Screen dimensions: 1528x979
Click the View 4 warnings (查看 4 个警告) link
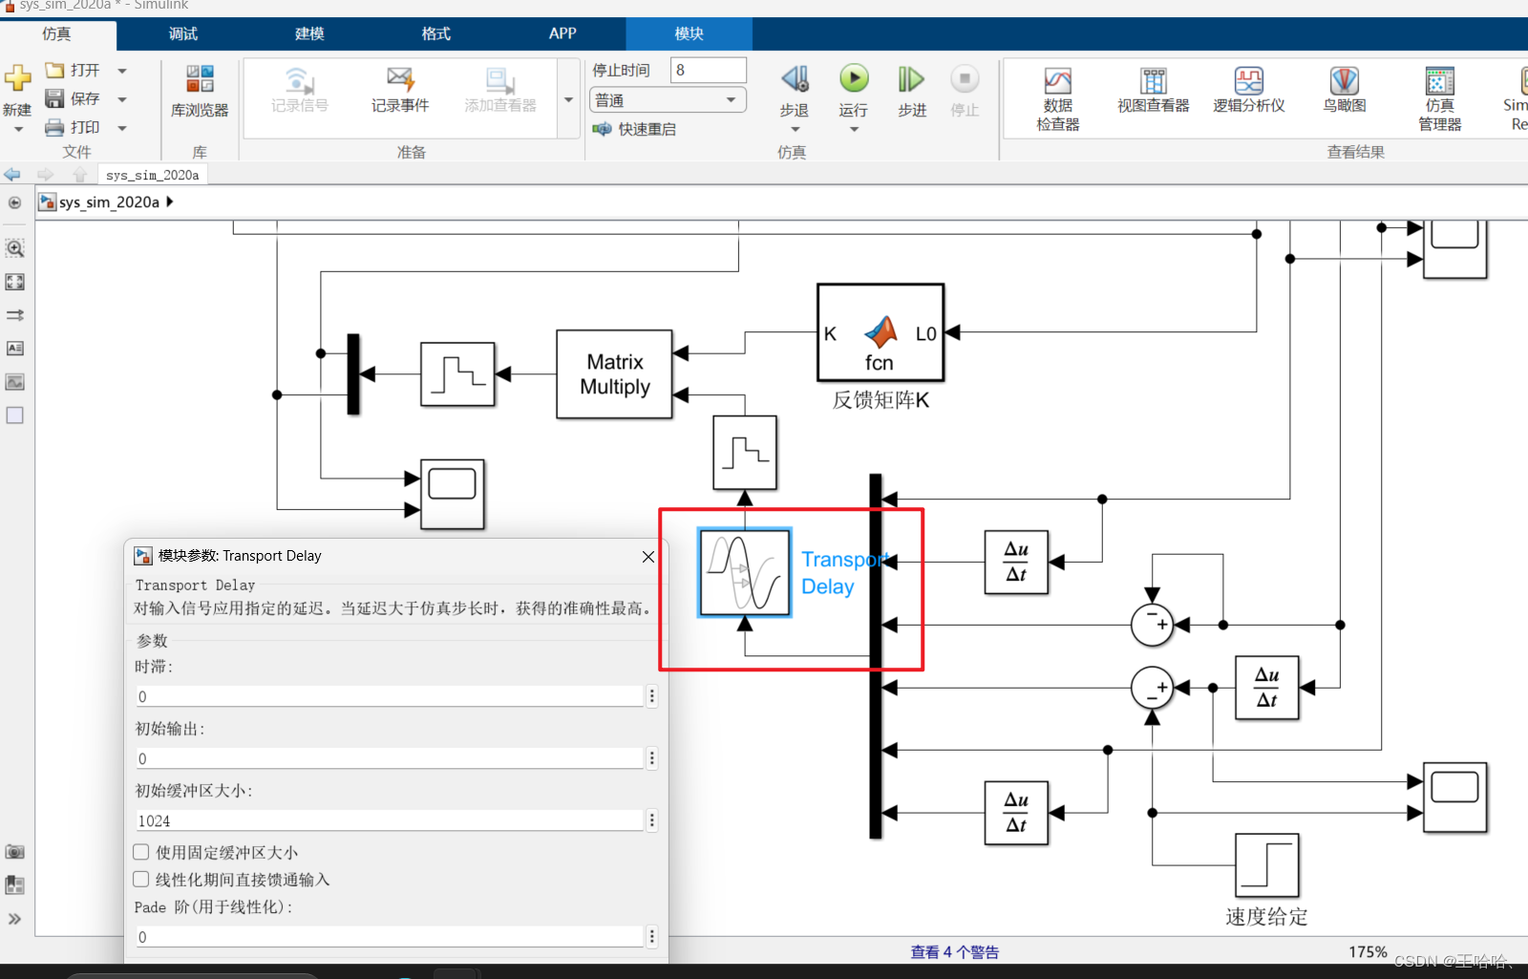coord(954,952)
